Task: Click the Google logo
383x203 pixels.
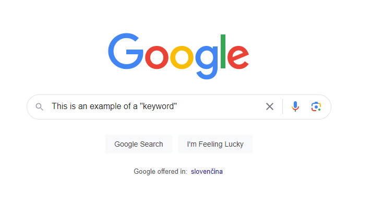Action: [178, 56]
